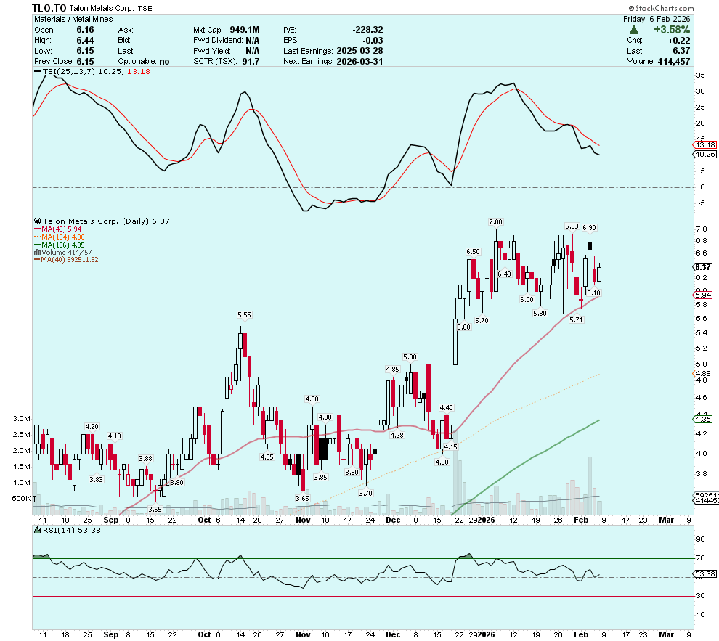Click the 6.90 price peak annotation
Image resolution: width=719 pixels, height=641 pixels.
[x=589, y=228]
